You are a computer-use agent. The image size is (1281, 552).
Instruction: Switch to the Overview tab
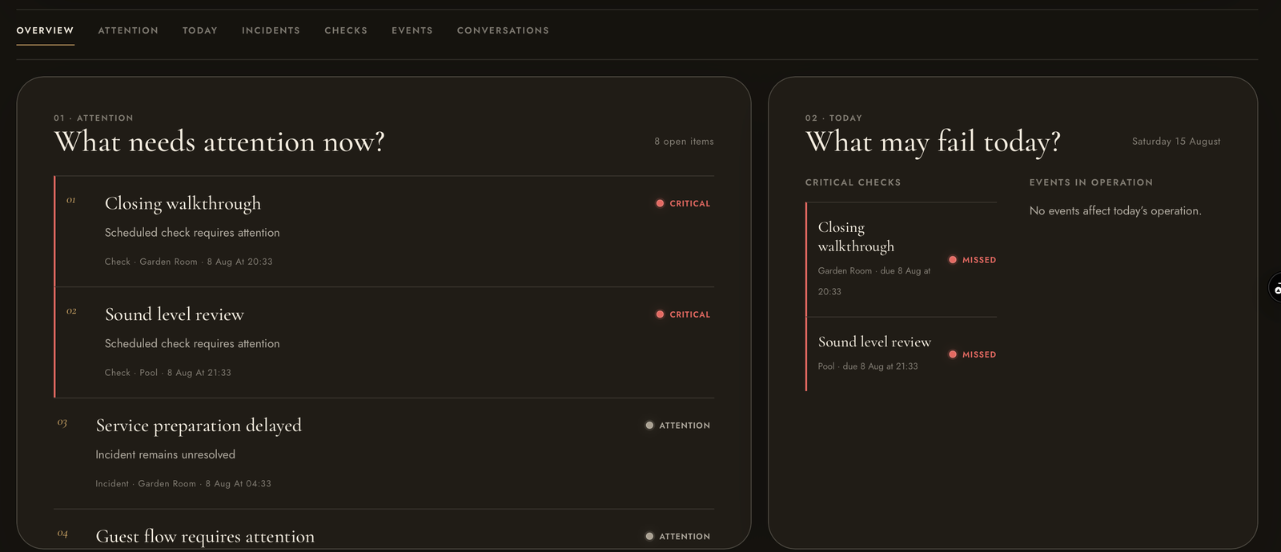pos(45,30)
